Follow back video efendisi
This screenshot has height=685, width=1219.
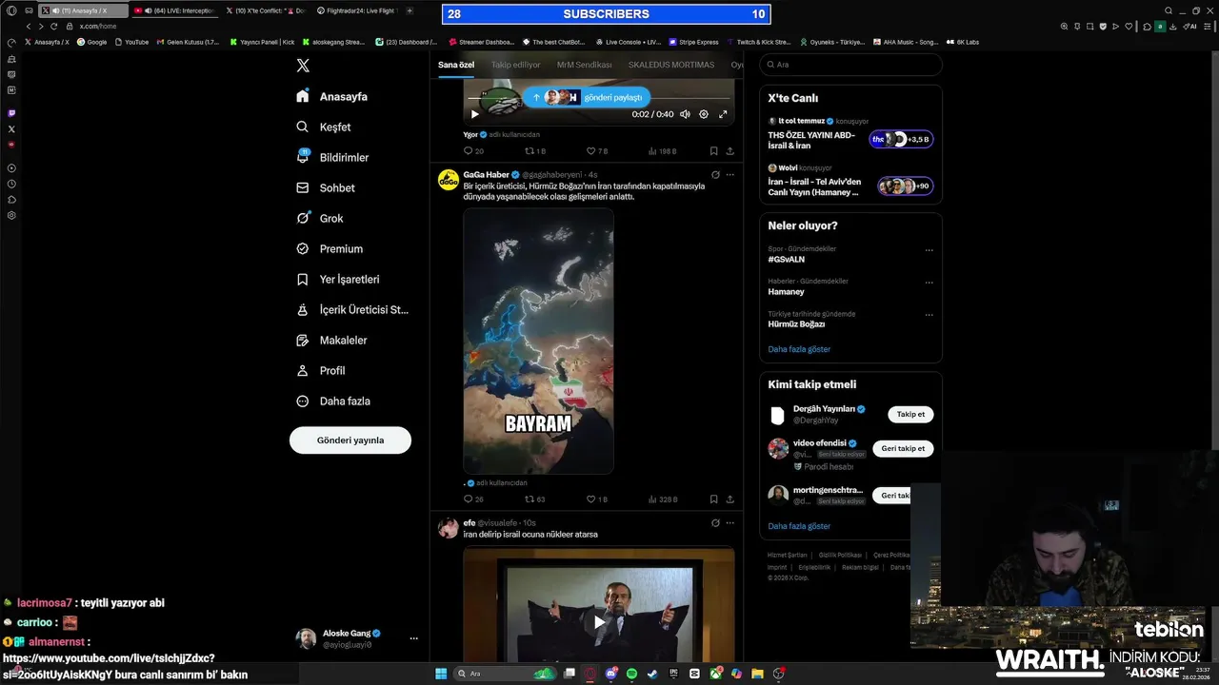pyautogui.click(x=903, y=448)
